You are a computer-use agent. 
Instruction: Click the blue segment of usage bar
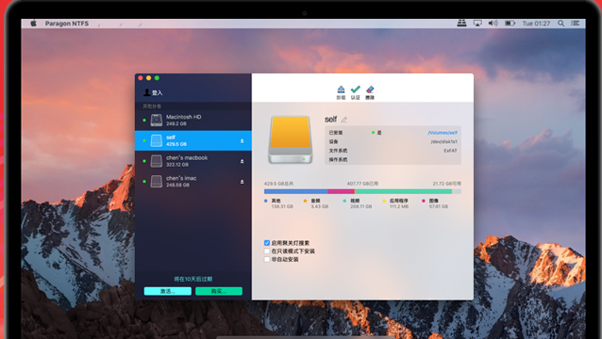(x=295, y=191)
